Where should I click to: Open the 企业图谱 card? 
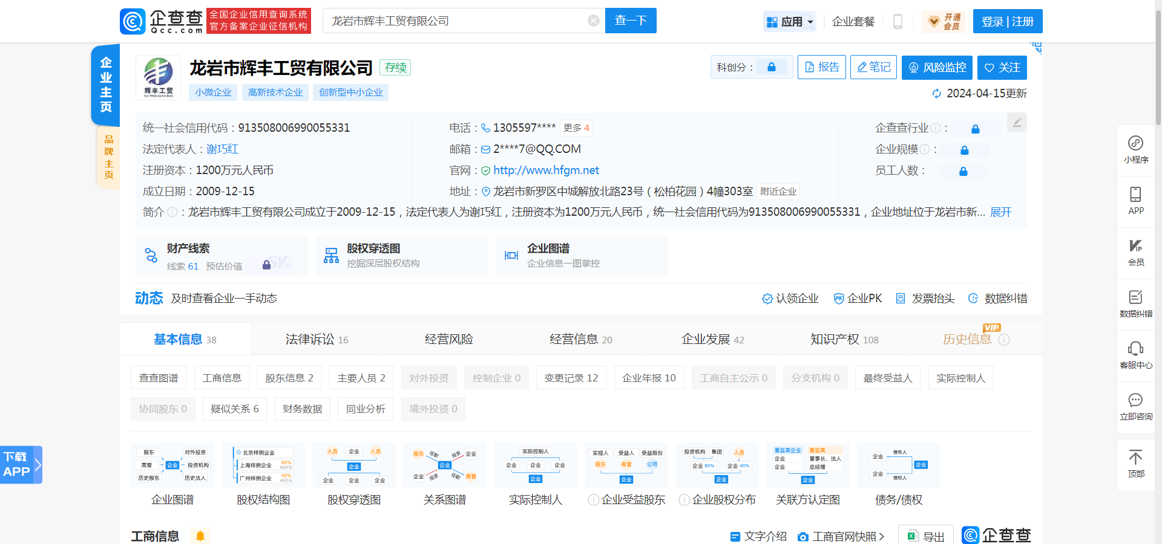click(x=582, y=256)
